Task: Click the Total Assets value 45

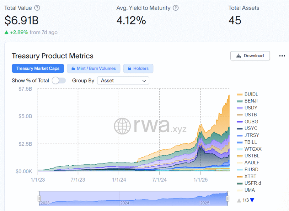Action: tap(235, 20)
